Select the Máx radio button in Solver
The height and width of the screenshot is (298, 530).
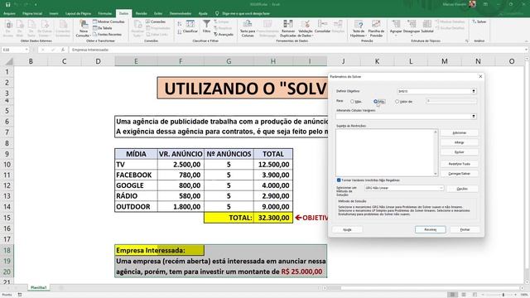(352, 101)
